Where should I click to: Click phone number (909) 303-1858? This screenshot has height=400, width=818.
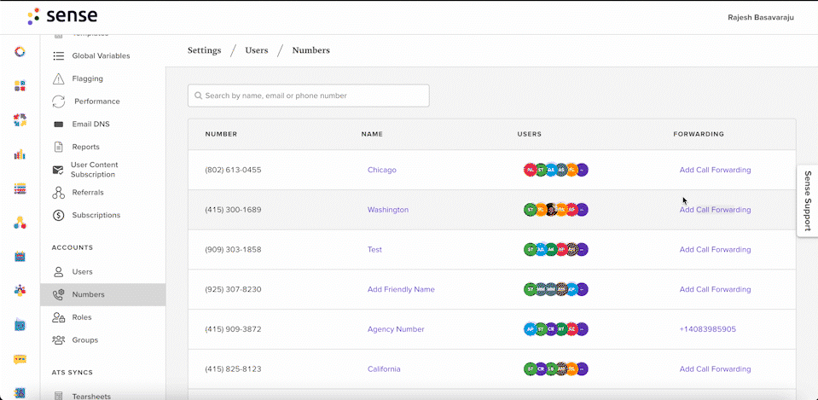click(233, 250)
